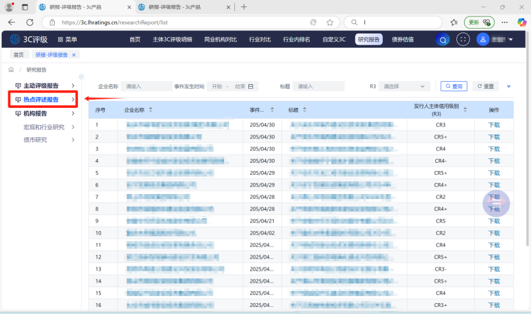This screenshot has height=314, width=531.
Task: Click the address bar URL
Action: (x=114, y=22)
